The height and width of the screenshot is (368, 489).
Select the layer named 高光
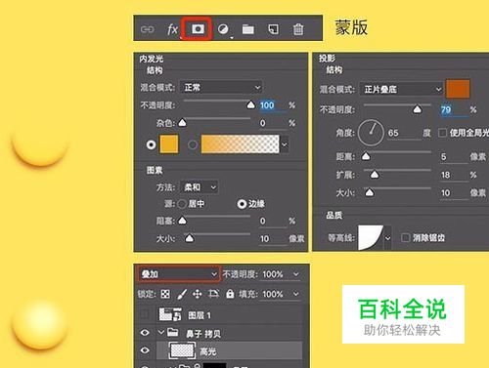(207, 351)
